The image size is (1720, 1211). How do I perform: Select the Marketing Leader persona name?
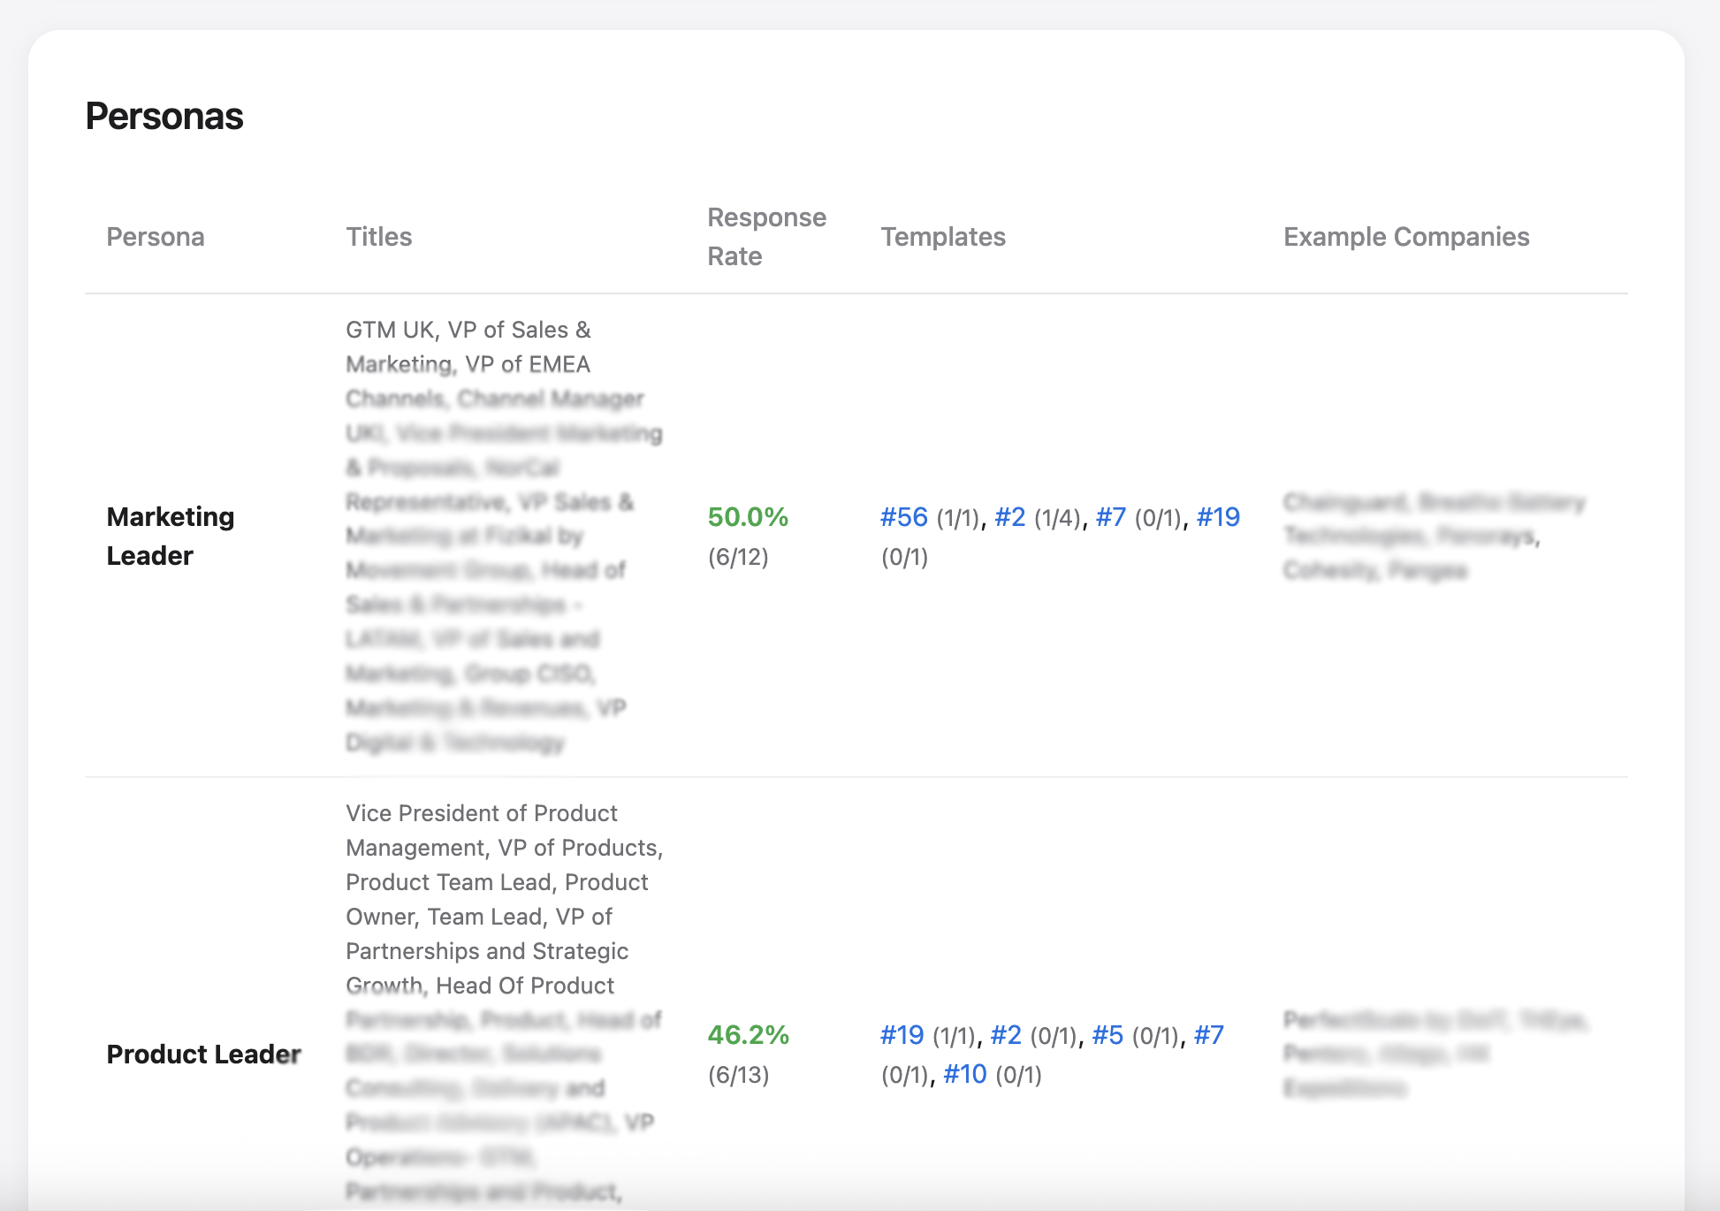171,537
